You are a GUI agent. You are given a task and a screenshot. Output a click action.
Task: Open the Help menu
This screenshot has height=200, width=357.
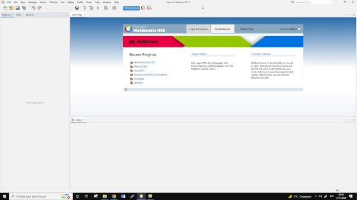(x=116, y=2)
